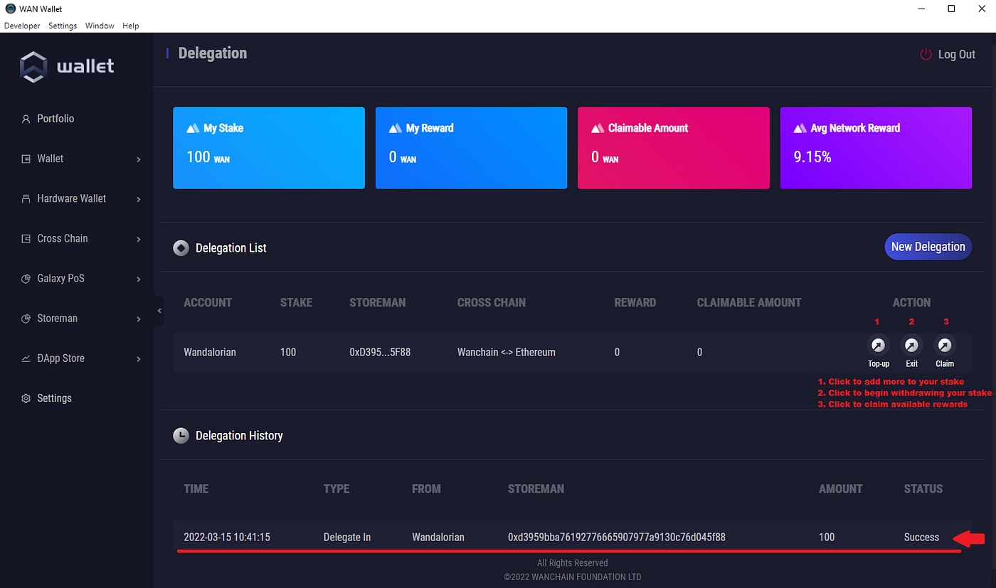Click the Portfolio user icon in sidebar
This screenshot has height=588, width=996.
(26, 119)
